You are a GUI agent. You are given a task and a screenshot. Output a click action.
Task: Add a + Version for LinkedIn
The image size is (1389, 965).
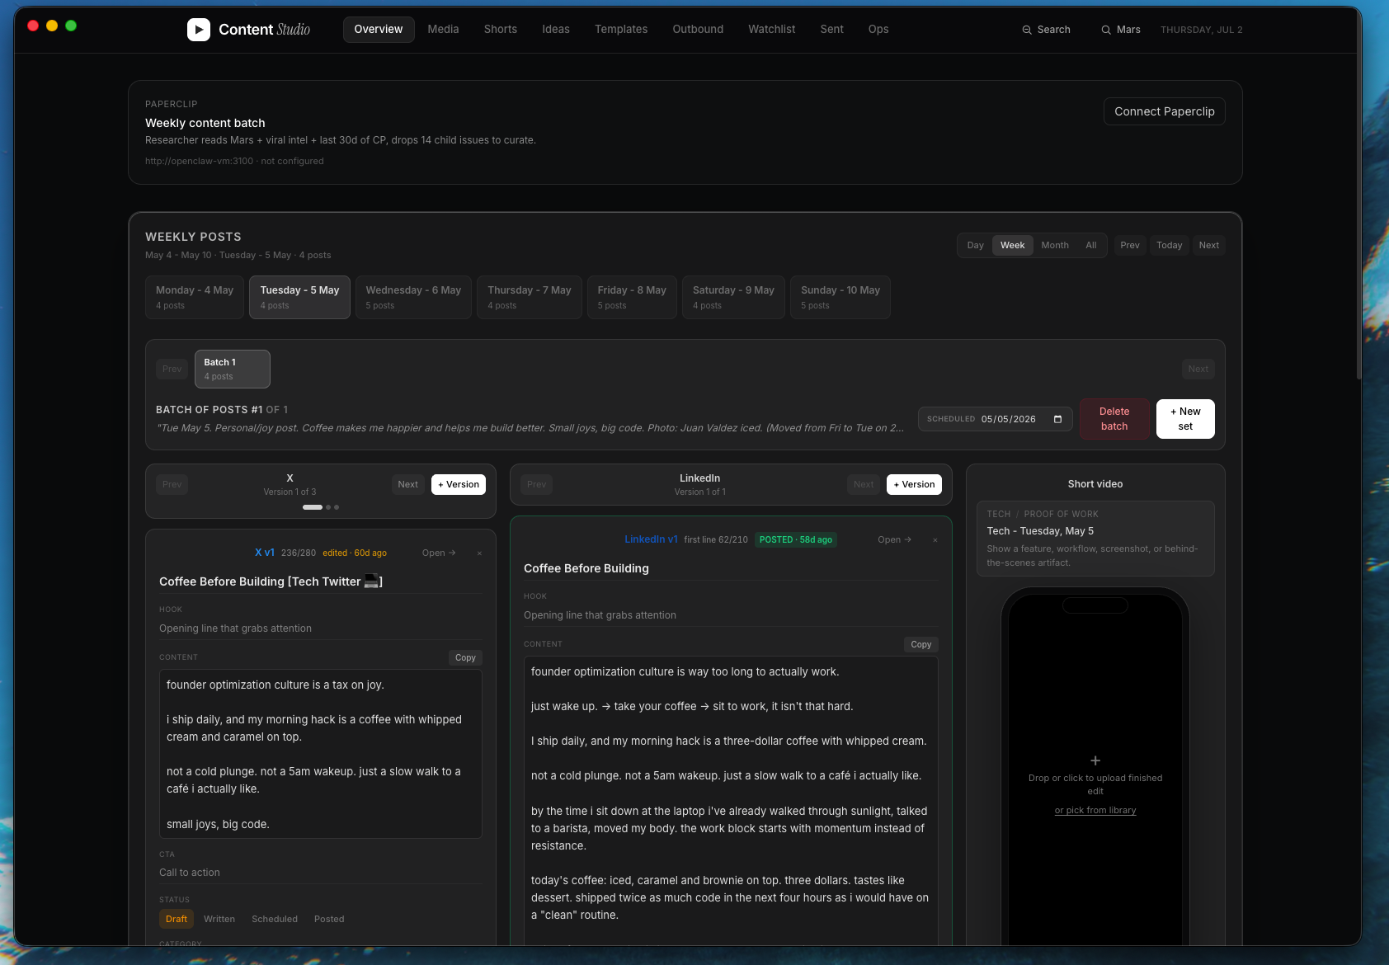pyautogui.click(x=914, y=485)
